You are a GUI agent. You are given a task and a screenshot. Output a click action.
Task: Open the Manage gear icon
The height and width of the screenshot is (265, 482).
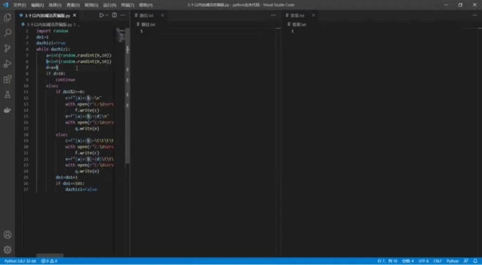pos(7,250)
